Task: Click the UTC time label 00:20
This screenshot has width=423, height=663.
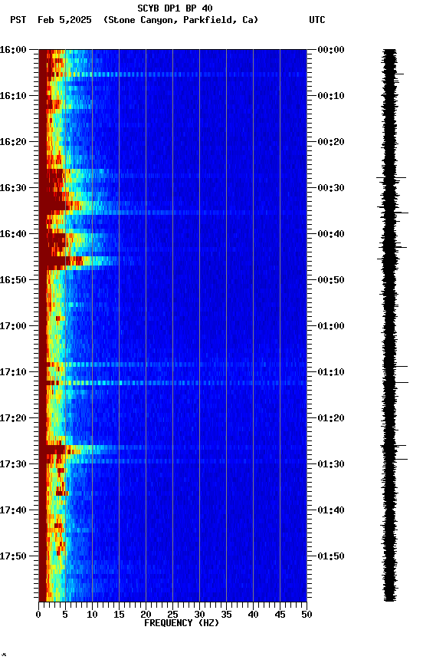Action: (x=331, y=142)
